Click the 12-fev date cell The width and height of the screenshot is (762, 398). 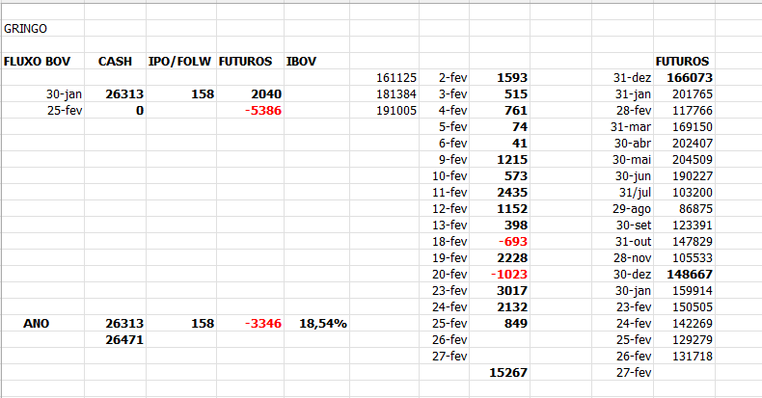click(x=444, y=209)
